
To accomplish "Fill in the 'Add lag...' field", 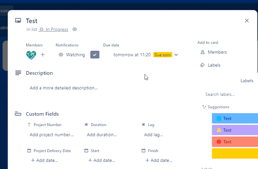I will 154,135.
